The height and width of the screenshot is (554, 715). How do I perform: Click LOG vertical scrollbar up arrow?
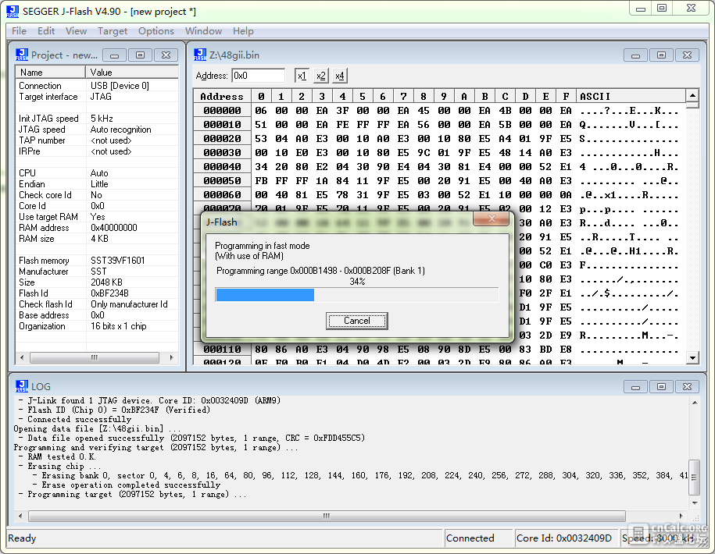695,403
